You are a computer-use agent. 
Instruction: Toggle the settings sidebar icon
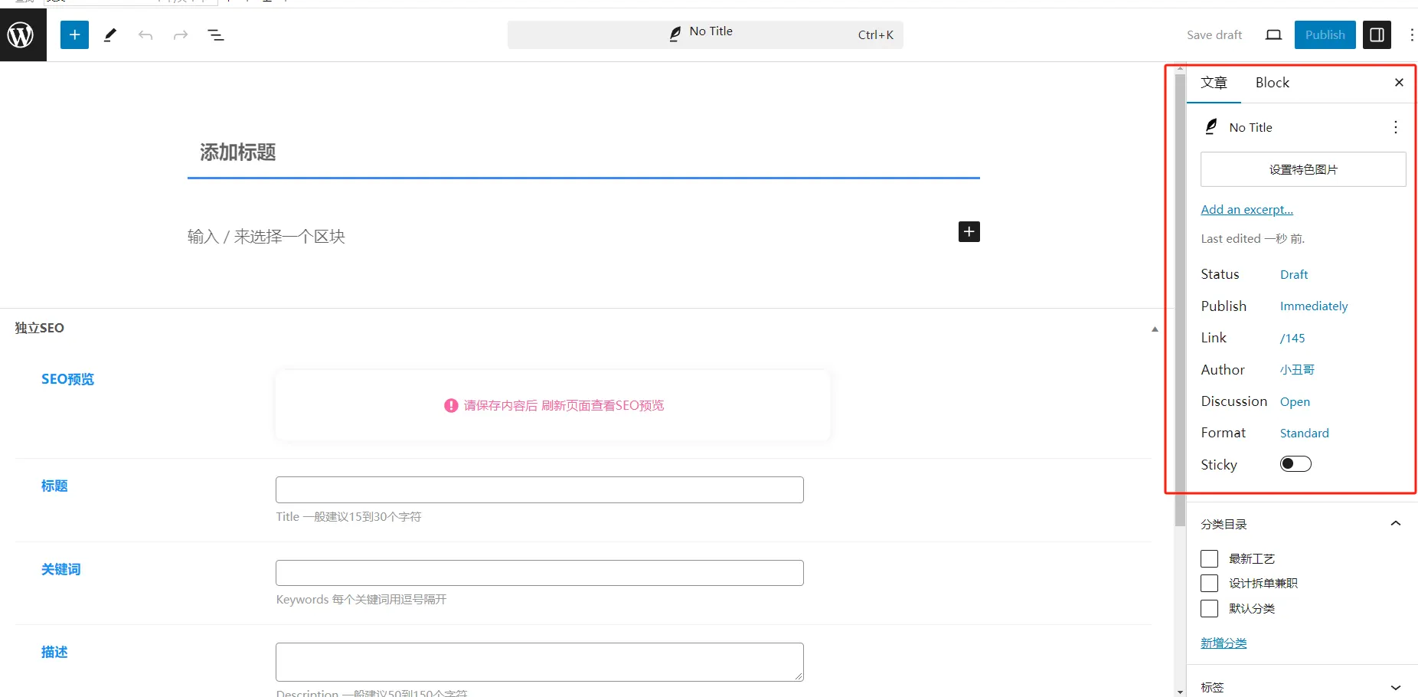1377,34
